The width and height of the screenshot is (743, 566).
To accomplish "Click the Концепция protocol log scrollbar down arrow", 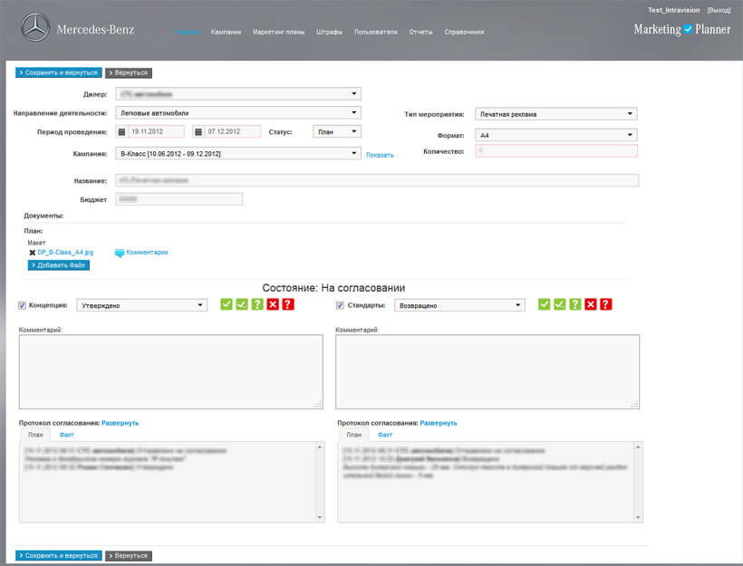I will (319, 517).
